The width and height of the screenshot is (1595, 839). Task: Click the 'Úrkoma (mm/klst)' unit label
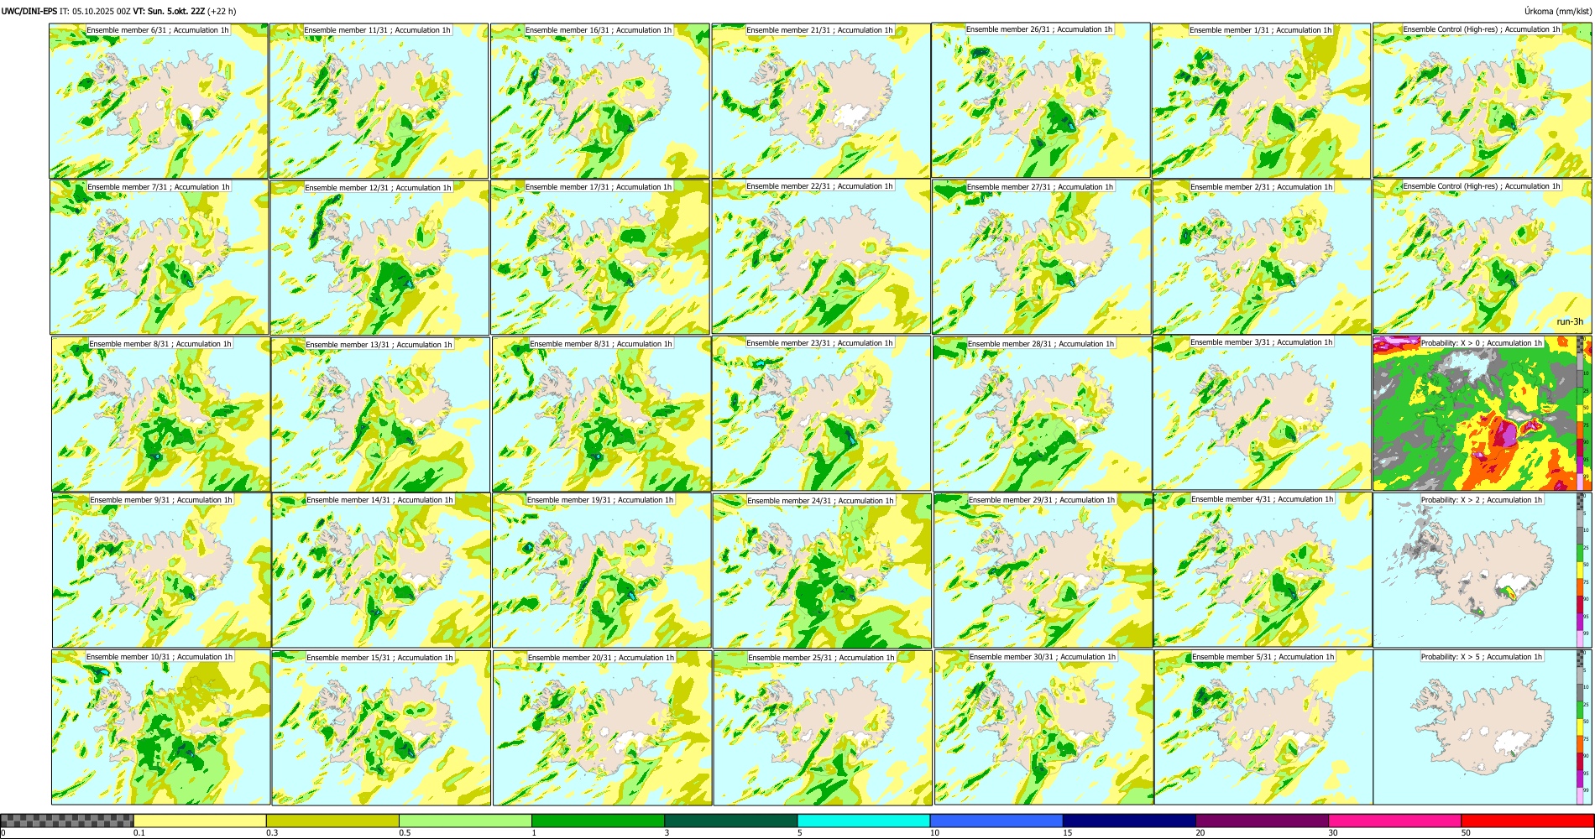(1557, 11)
